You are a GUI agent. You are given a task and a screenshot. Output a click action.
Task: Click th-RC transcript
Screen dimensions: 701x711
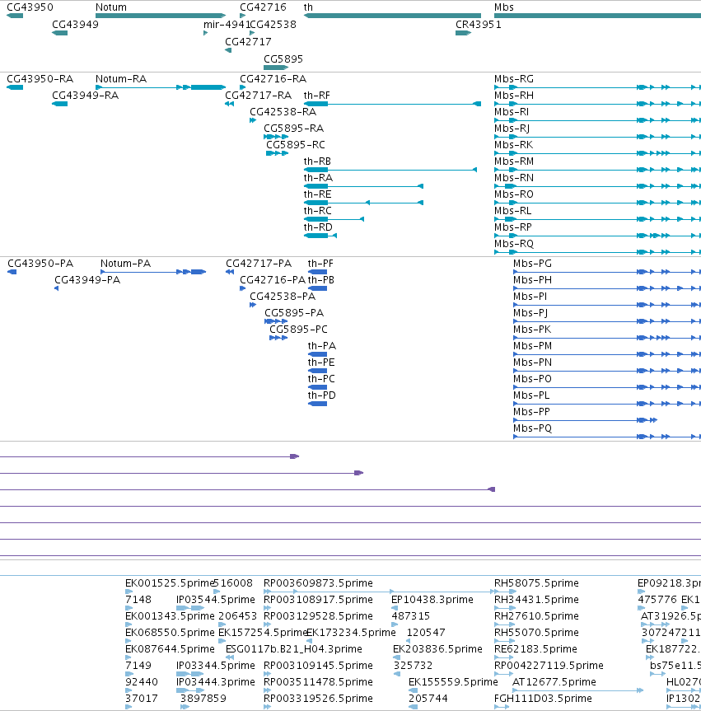tap(334, 219)
